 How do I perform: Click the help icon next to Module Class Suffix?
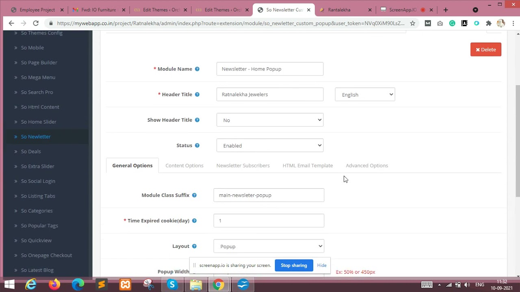[x=194, y=195]
